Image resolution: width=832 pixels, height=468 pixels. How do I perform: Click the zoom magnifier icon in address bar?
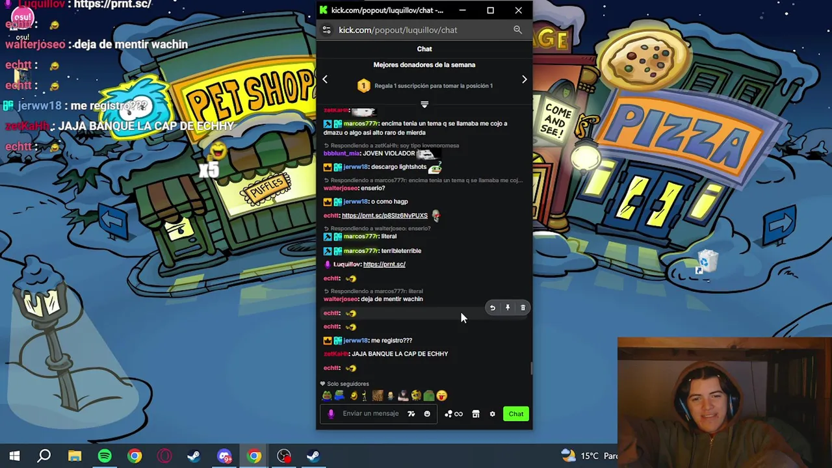point(517,30)
